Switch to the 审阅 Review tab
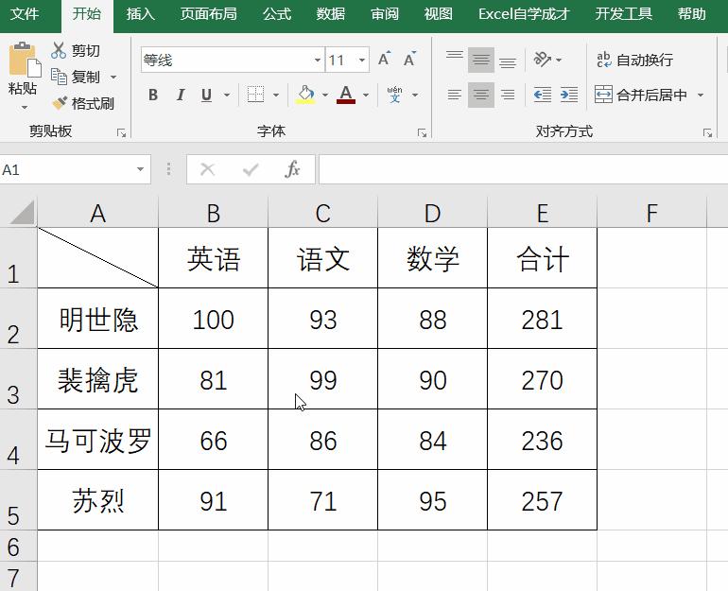Screen dimensions: 728x591 pyautogui.click(x=385, y=14)
